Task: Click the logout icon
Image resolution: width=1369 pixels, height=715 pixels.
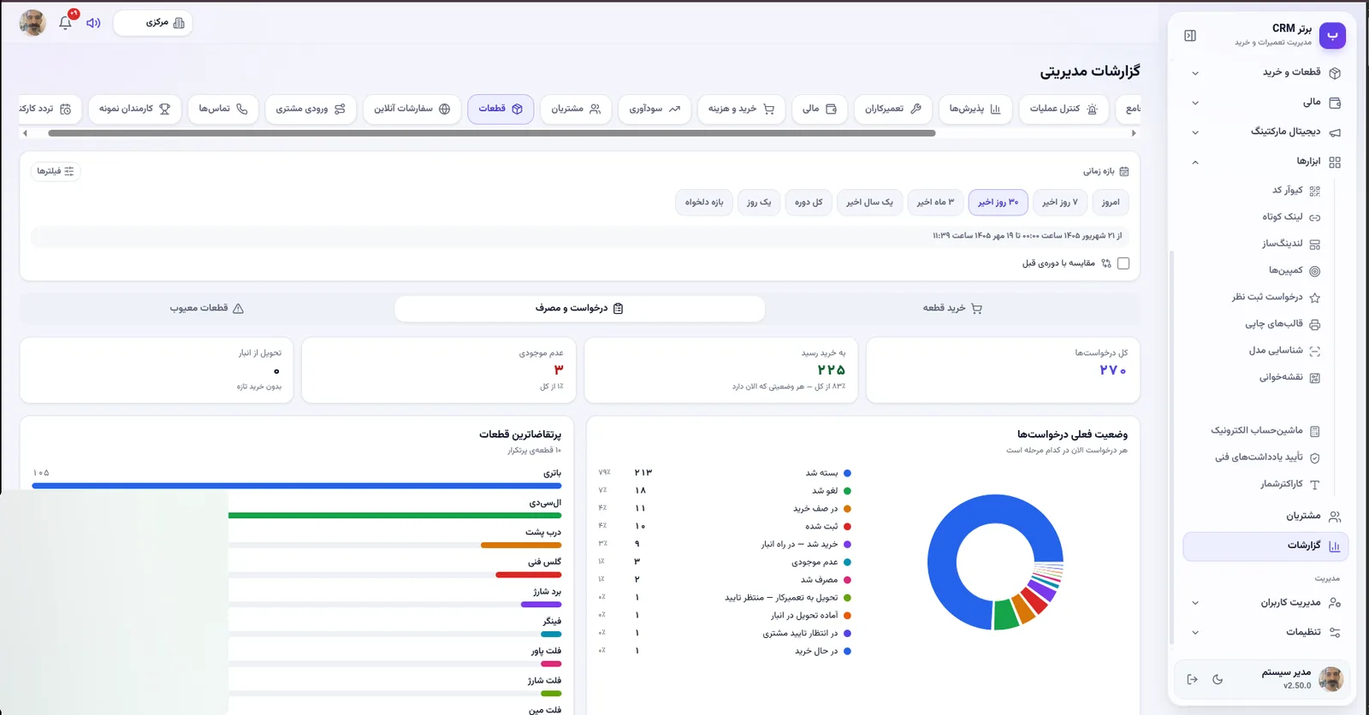Action: coord(1192,679)
